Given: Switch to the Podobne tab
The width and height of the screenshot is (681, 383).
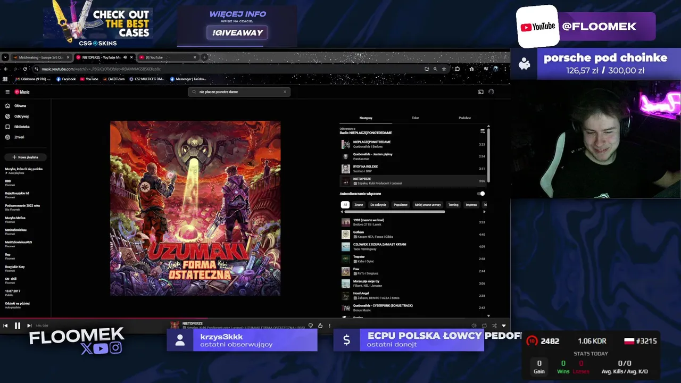Looking at the screenshot, I should pyautogui.click(x=464, y=118).
